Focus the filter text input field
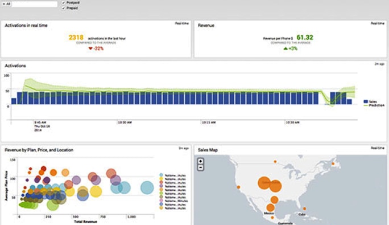389x225 pixels. pyautogui.click(x=35, y=4)
